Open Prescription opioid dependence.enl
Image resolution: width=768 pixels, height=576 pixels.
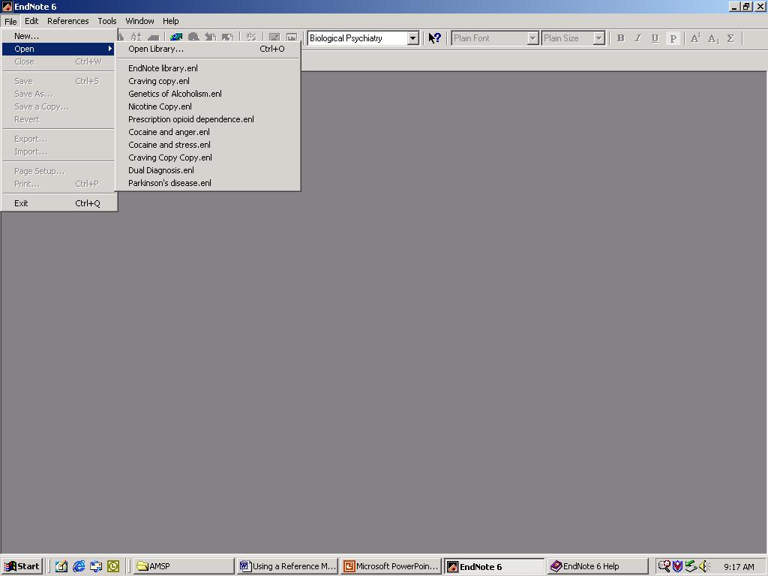coord(208,119)
